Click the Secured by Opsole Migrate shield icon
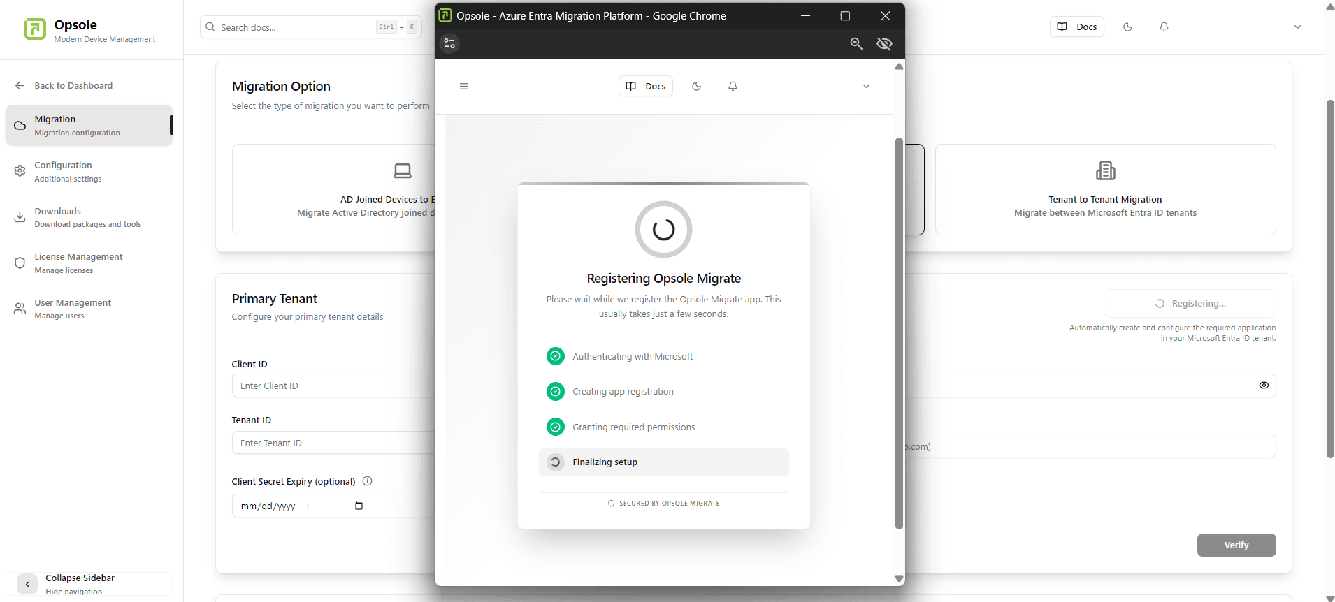Image resolution: width=1335 pixels, height=602 pixels. [x=612, y=503]
